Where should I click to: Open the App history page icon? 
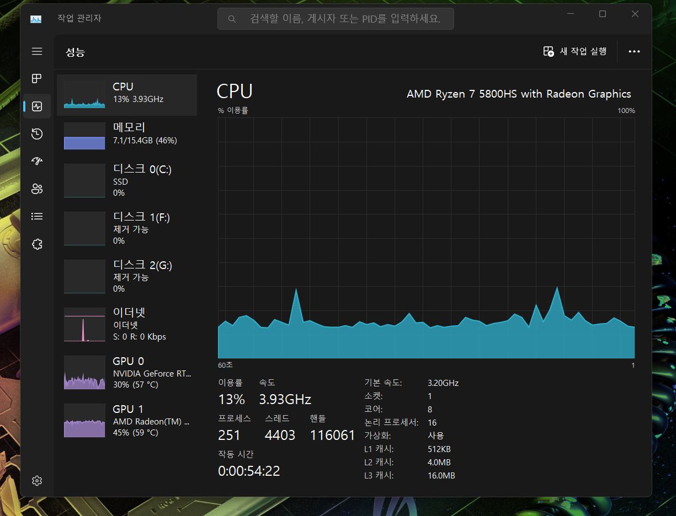[x=37, y=134]
